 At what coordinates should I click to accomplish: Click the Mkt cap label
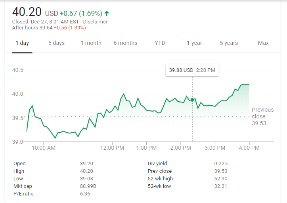pyautogui.click(x=23, y=186)
